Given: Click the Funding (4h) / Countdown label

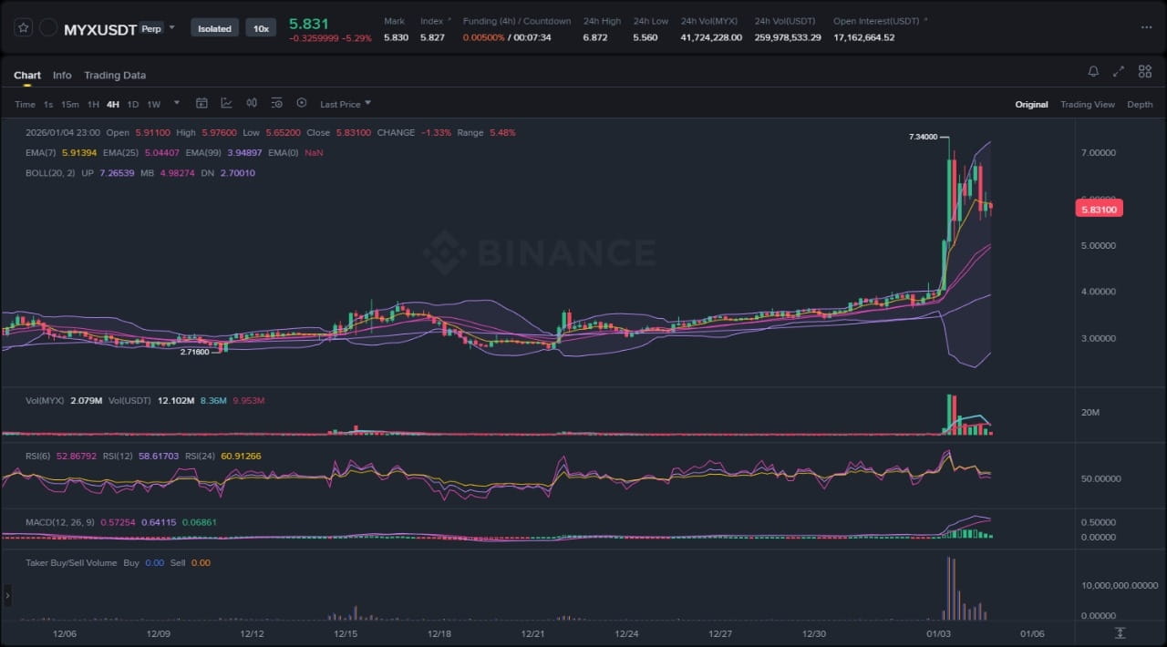Looking at the screenshot, I should 517,21.
